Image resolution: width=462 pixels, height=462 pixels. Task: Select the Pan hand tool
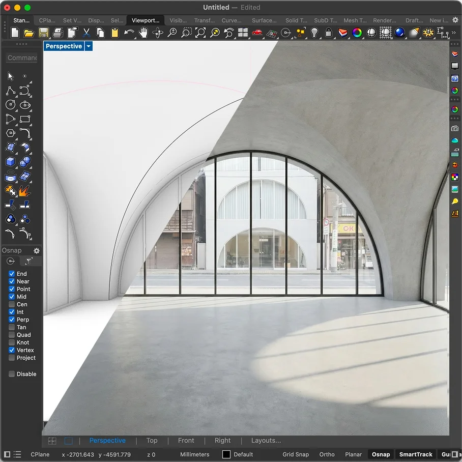pos(143,33)
